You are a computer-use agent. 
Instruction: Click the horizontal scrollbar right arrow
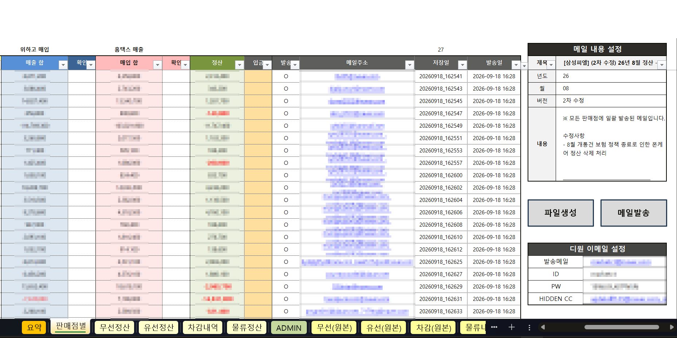point(672,327)
